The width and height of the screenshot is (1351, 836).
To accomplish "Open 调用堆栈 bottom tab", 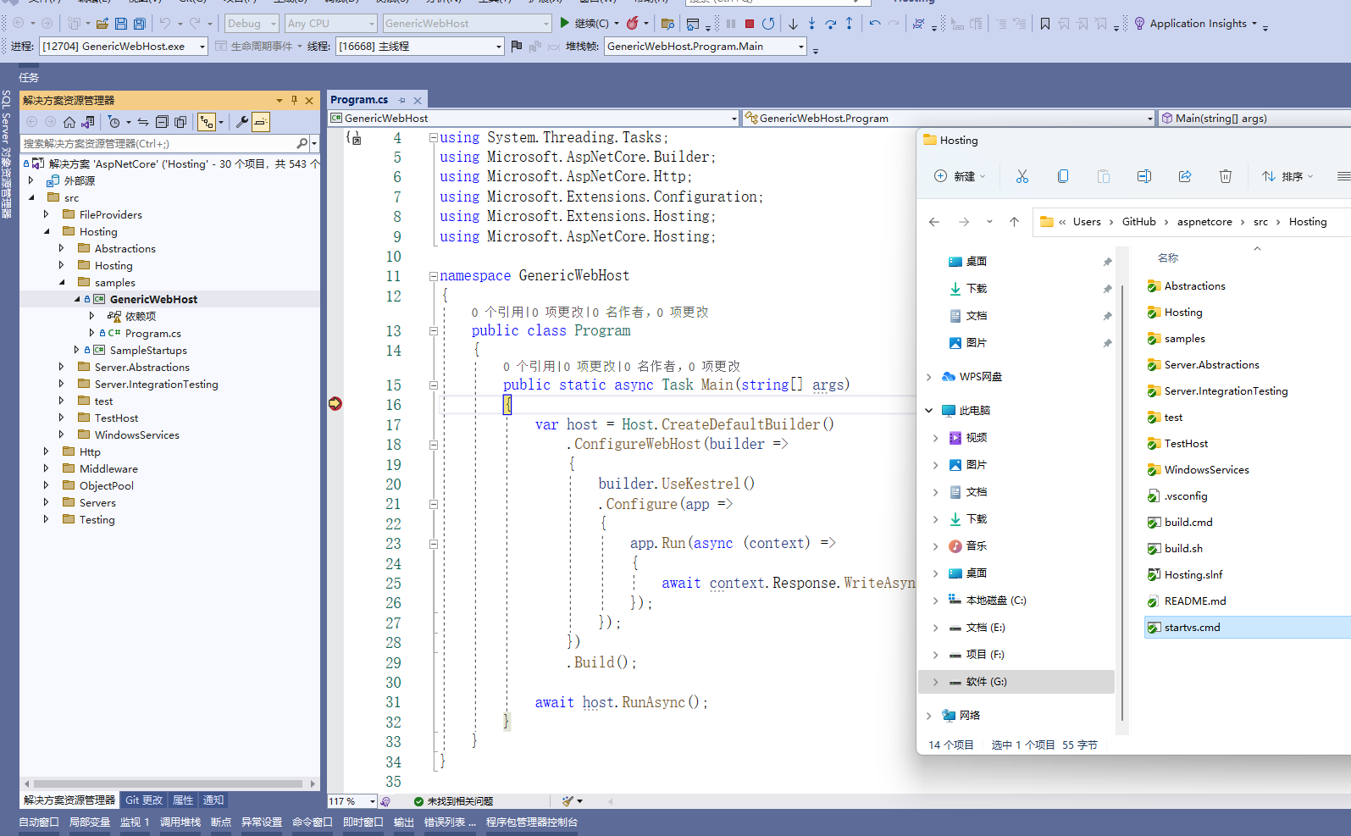I will [180, 822].
